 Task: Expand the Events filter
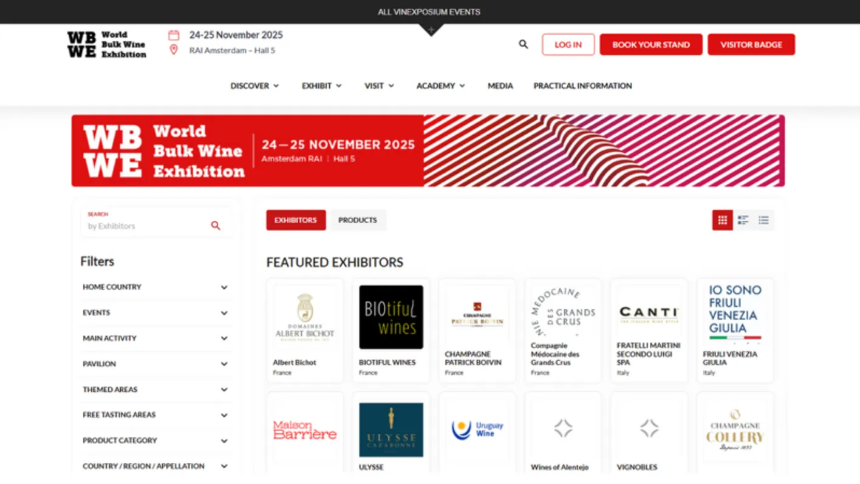pos(156,313)
